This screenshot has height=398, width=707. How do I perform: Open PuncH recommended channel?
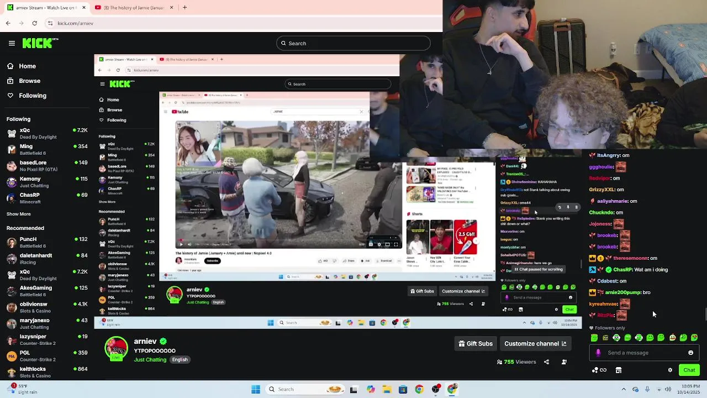46,242
